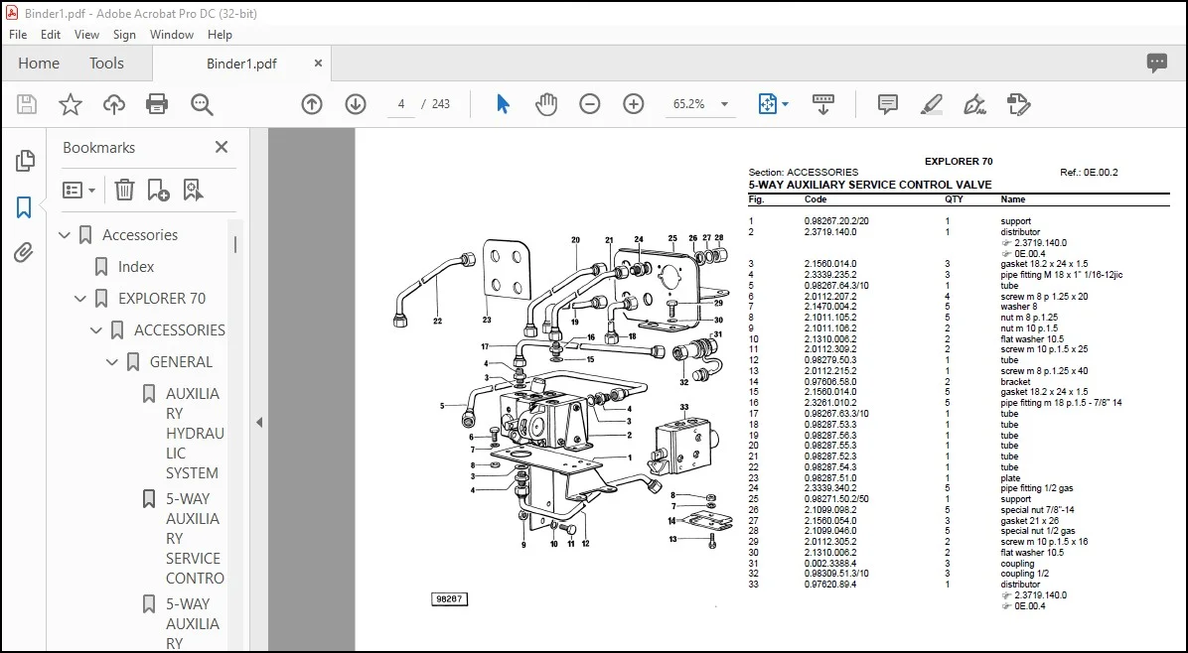Open the scrolling mode download-arrow tool
Screen dimensions: 1188x653
tap(822, 104)
